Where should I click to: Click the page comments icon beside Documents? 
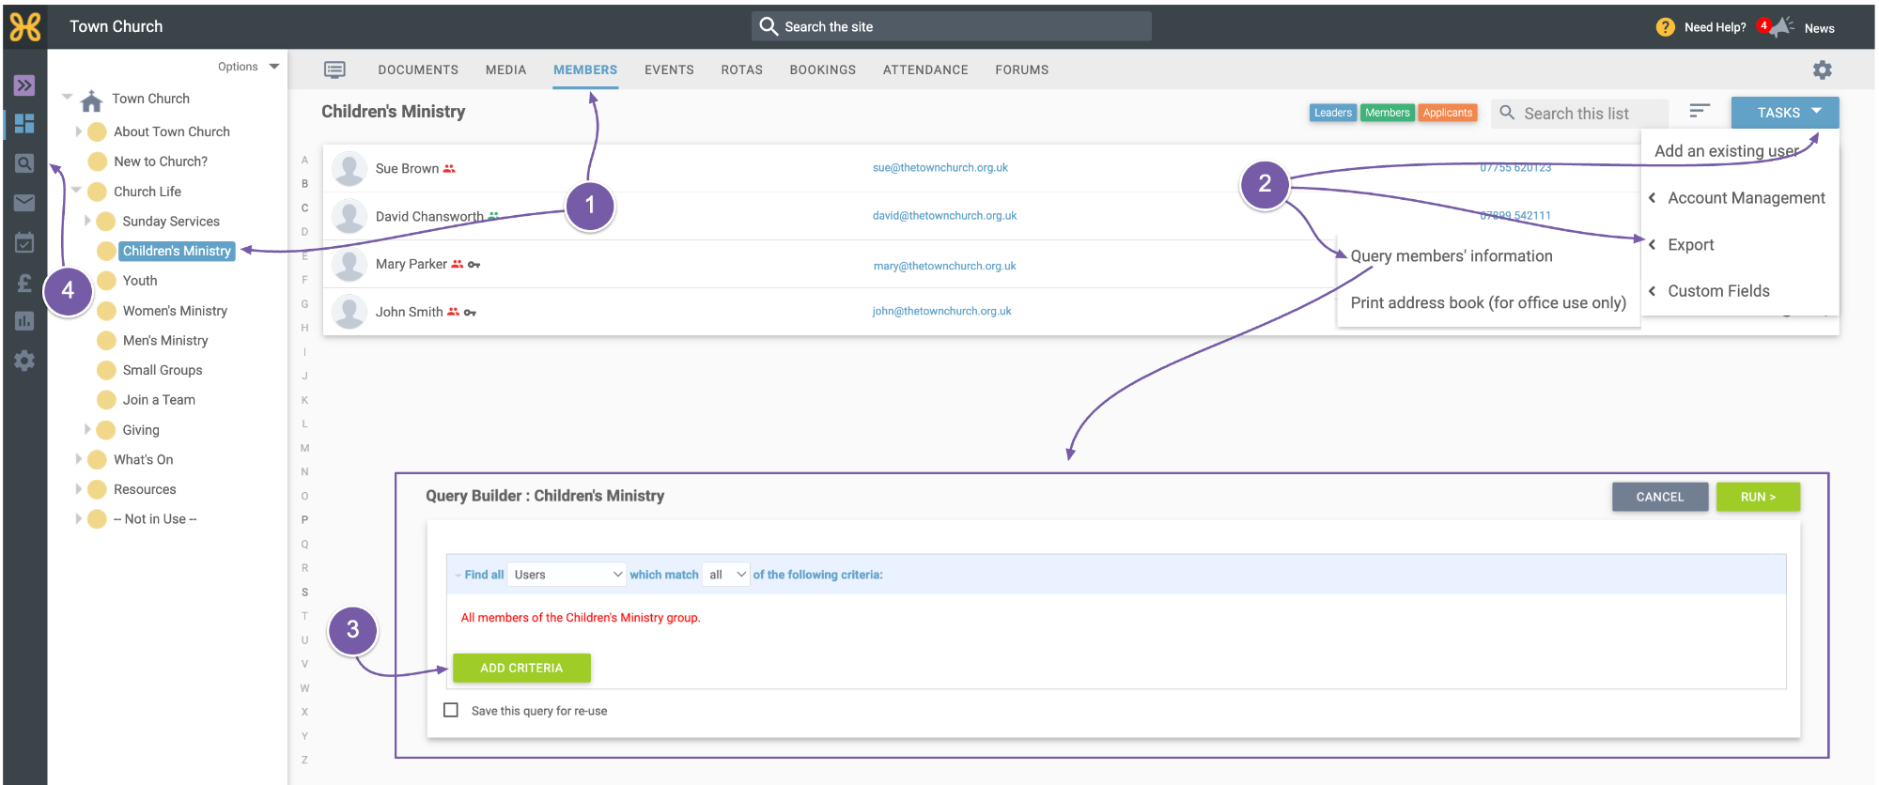click(x=334, y=69)
